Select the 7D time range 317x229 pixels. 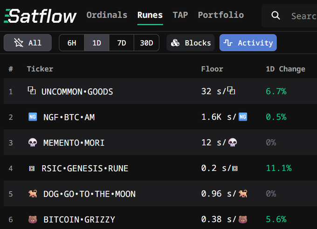click(122, 43)
